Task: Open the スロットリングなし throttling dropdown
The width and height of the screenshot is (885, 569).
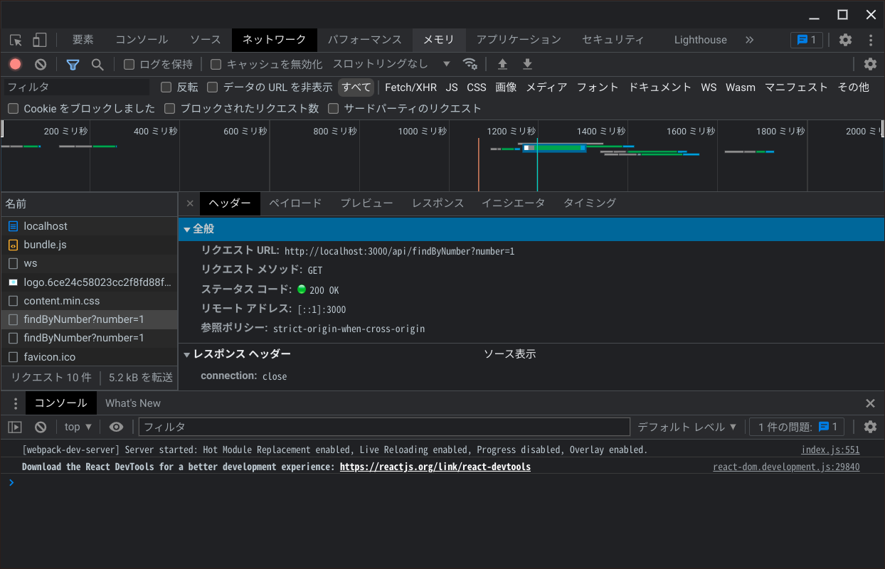Action: tap(391, 64)
